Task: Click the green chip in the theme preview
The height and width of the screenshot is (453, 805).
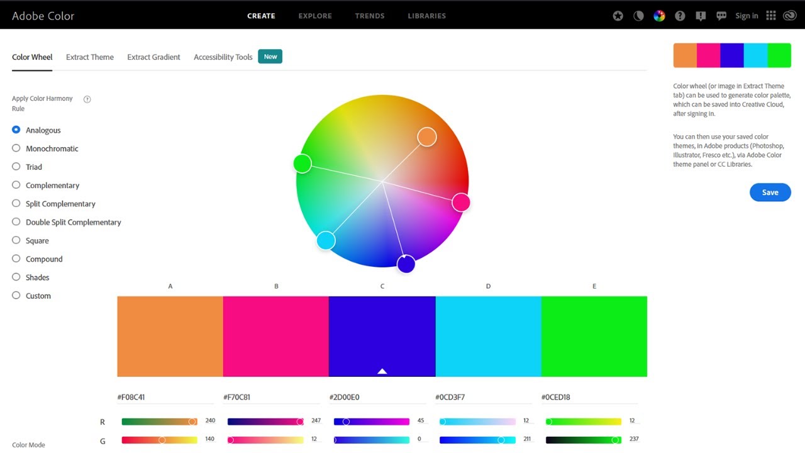Action: click(779, 55)
